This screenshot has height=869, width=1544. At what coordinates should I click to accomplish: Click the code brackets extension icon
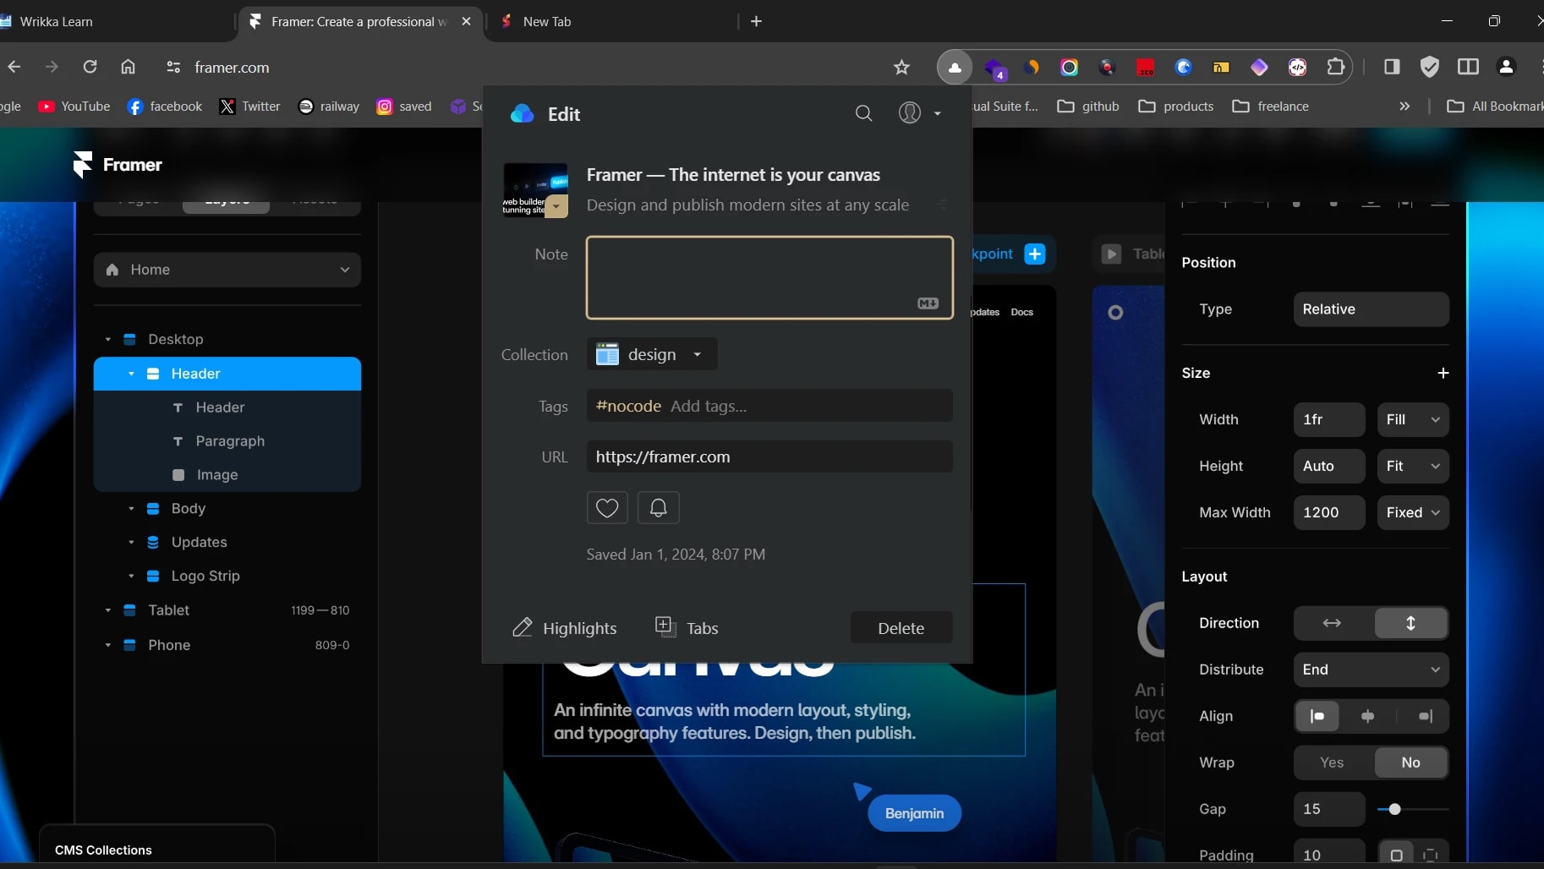(x=1297, y=68)
